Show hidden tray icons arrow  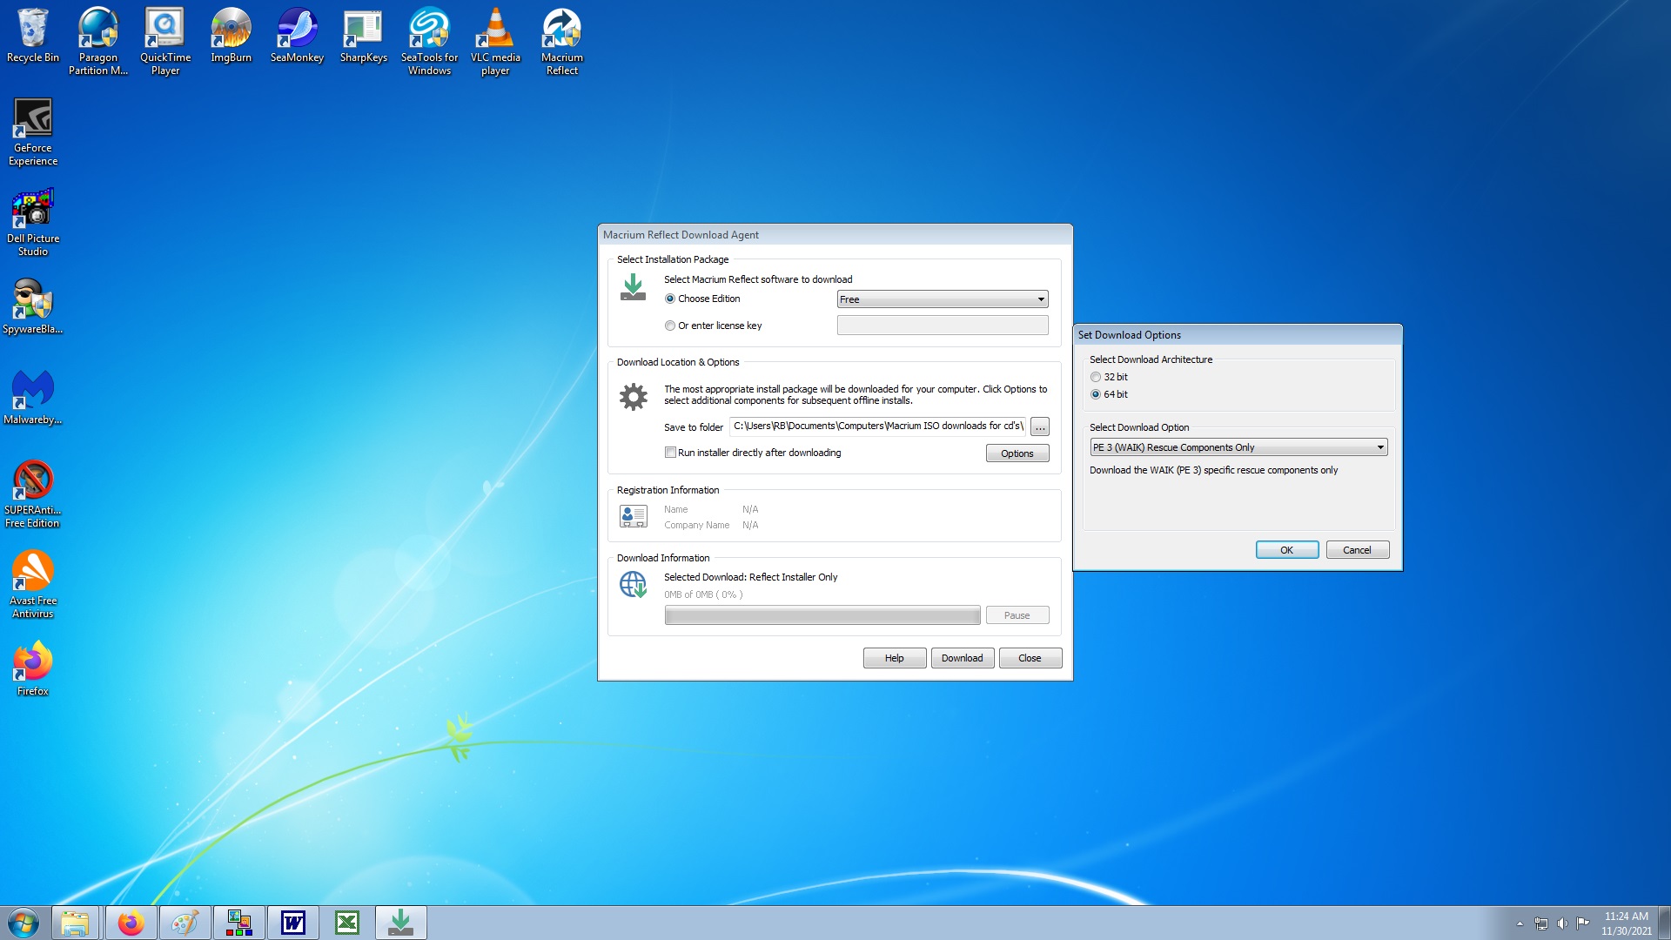point(1520,923)
